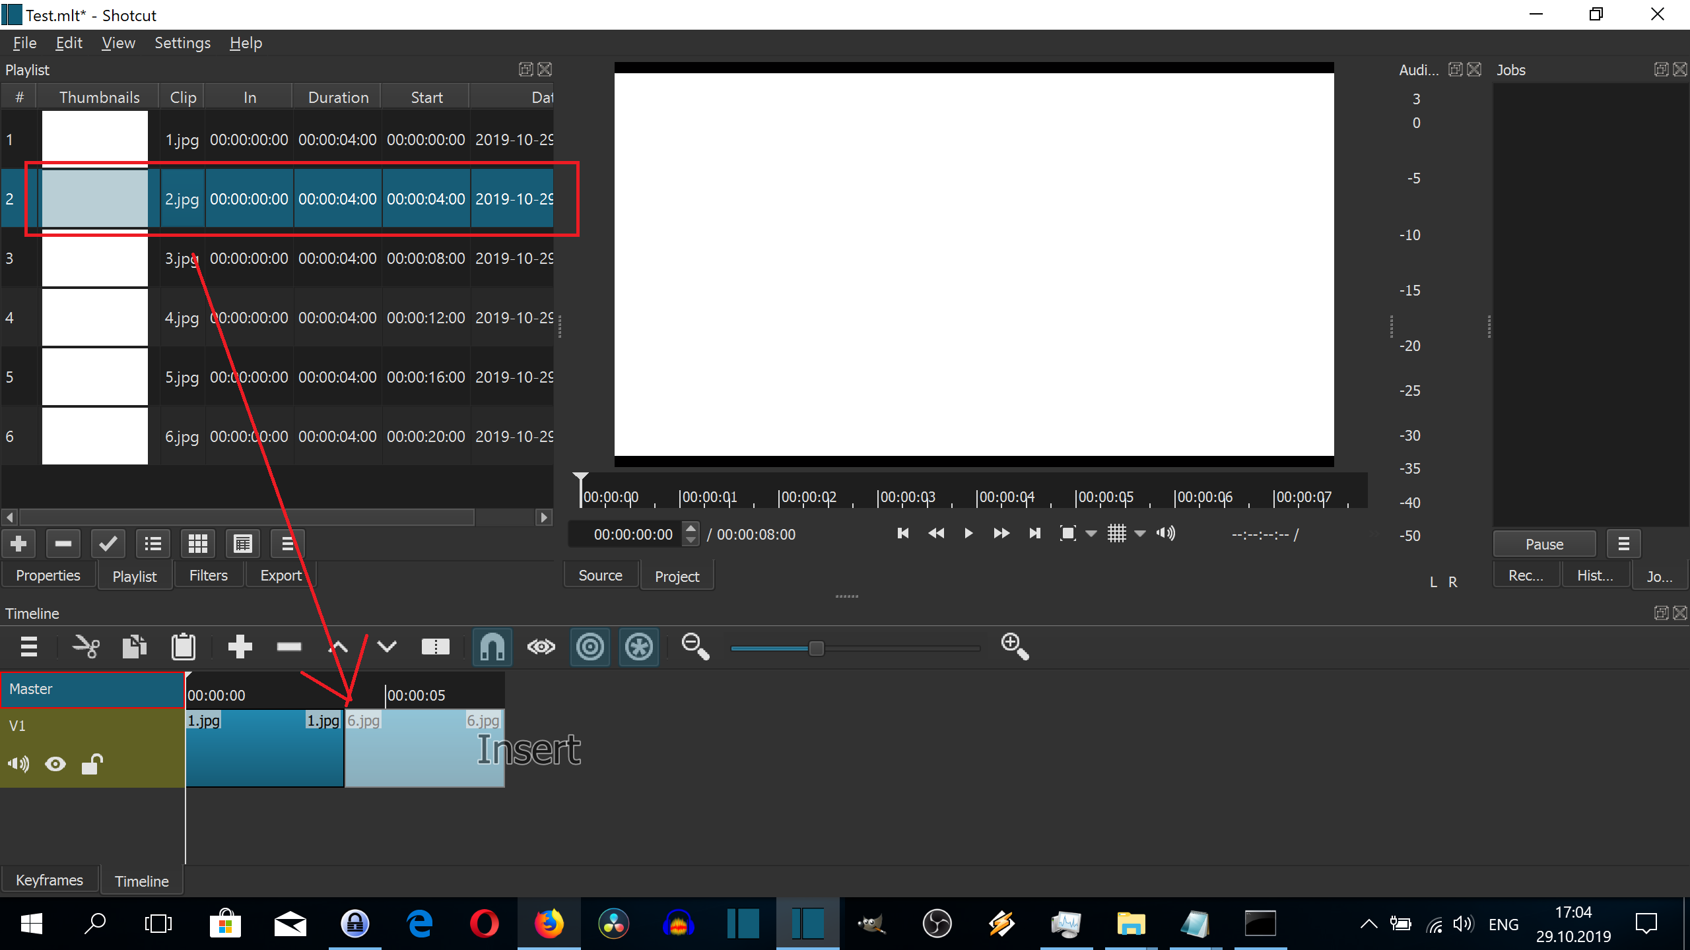Switch playlist to tiles grid view
The image size is (1690, 950).
tap(198, 544)
